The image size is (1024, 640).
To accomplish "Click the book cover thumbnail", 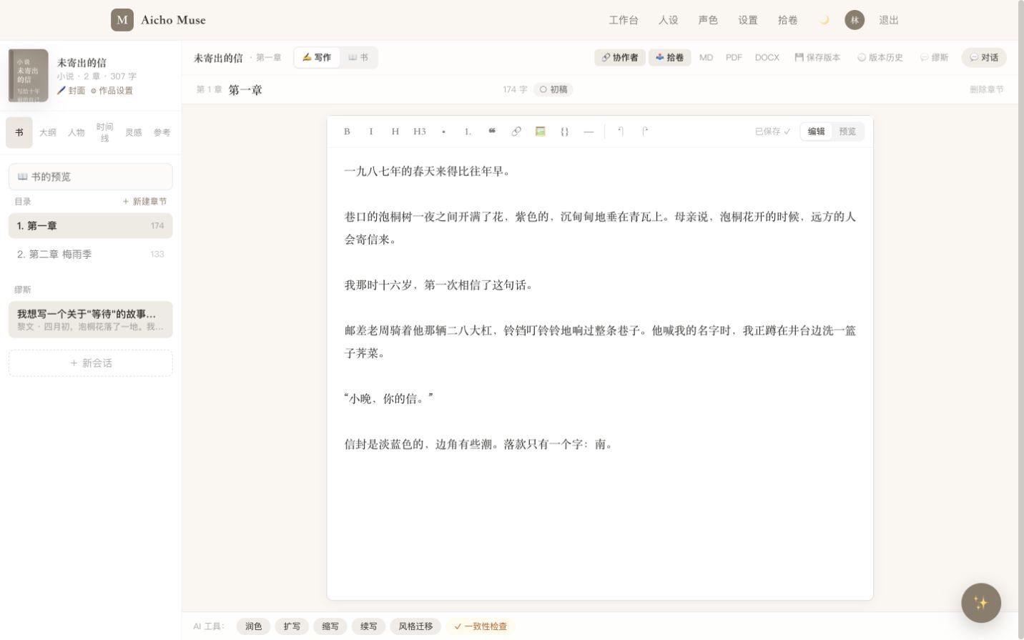I will (x=29, y=75).
